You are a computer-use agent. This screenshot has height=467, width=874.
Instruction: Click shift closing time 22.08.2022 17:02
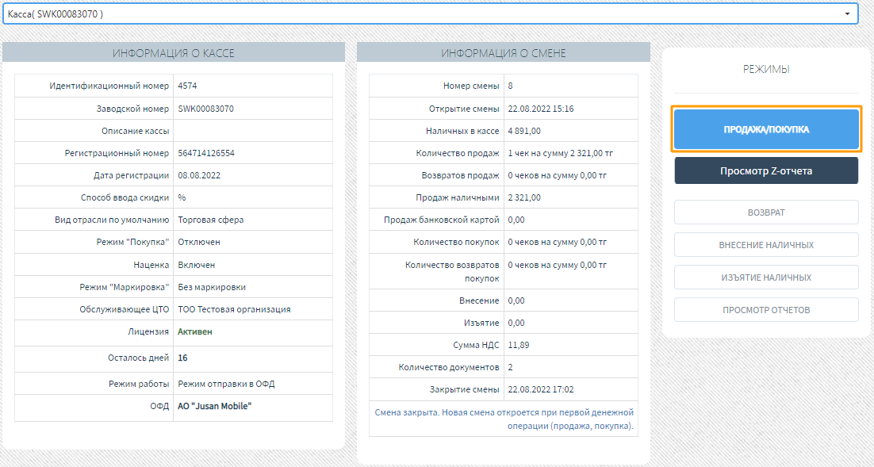541,389
